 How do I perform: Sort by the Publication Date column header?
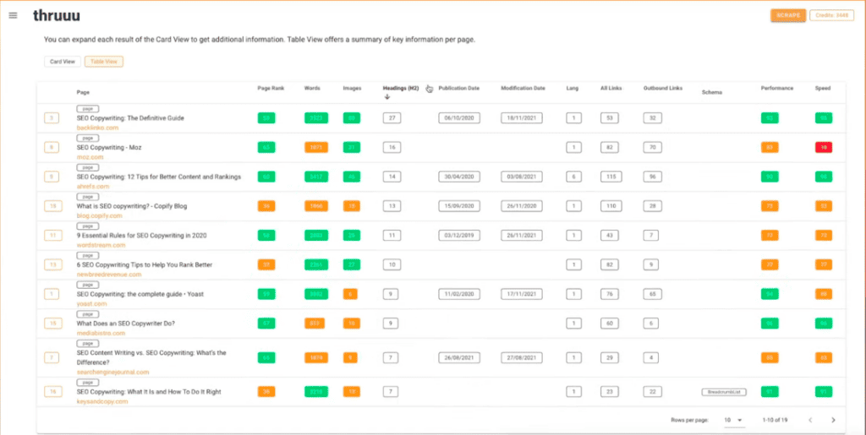459,88
